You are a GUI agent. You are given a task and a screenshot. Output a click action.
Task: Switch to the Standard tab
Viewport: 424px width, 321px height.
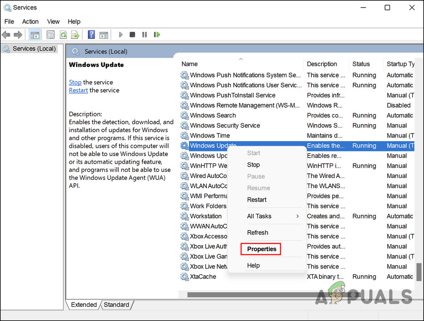(x=116, y=305)
